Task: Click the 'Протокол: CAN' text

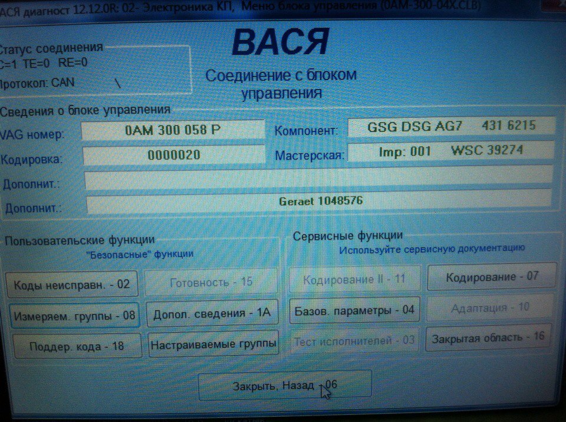Action: point(37,83)
